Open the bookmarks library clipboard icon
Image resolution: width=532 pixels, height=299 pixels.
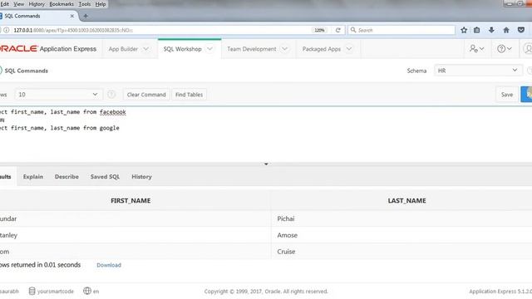[476, 30]
